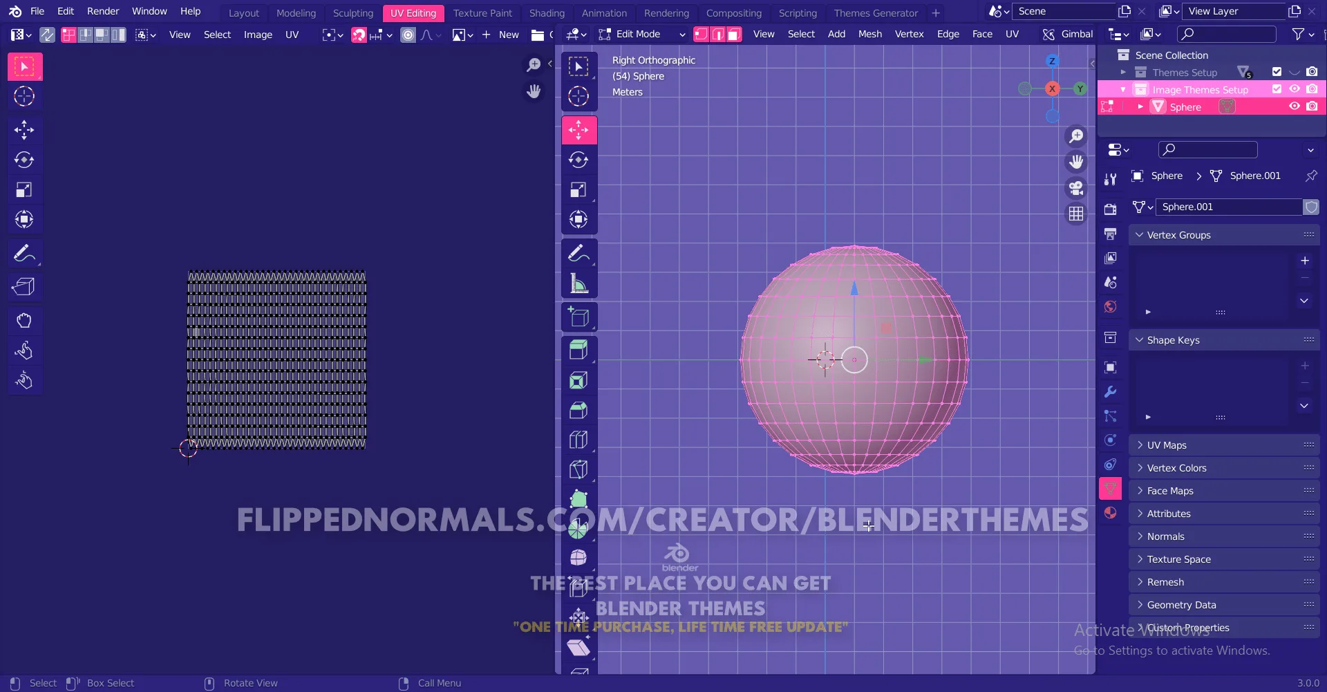The width and height of the screenshot is (1327, 692).
Task: Toggle UV sync selection button
Action: tap(47, 35)
